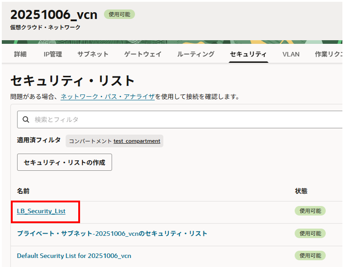Open the プライベート・サブネット security list link
The image size is (346, 267).
click(112, 234)
